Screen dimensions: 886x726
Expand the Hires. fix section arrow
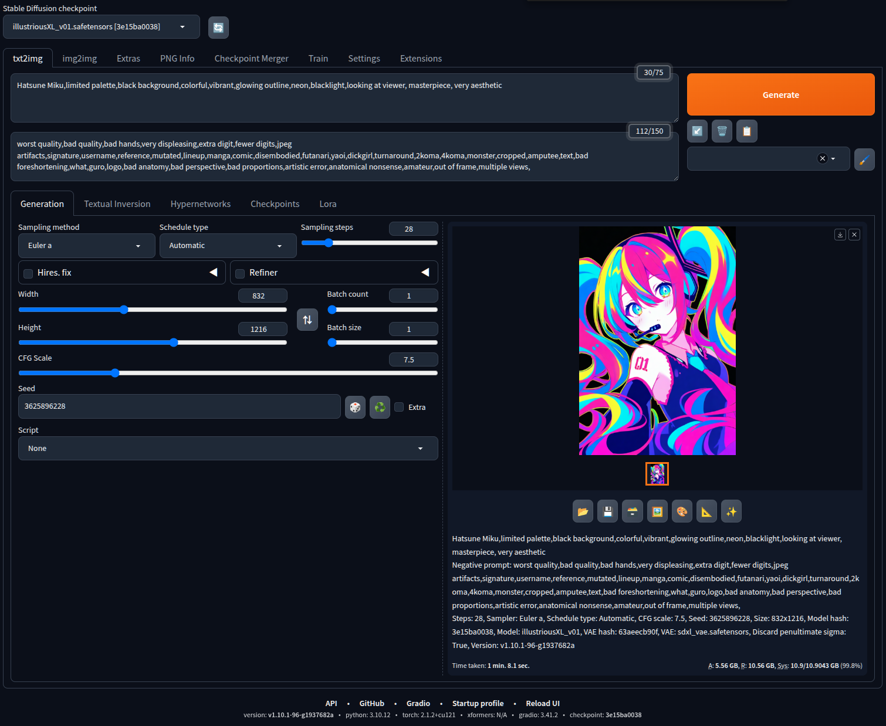click(214, 272)
